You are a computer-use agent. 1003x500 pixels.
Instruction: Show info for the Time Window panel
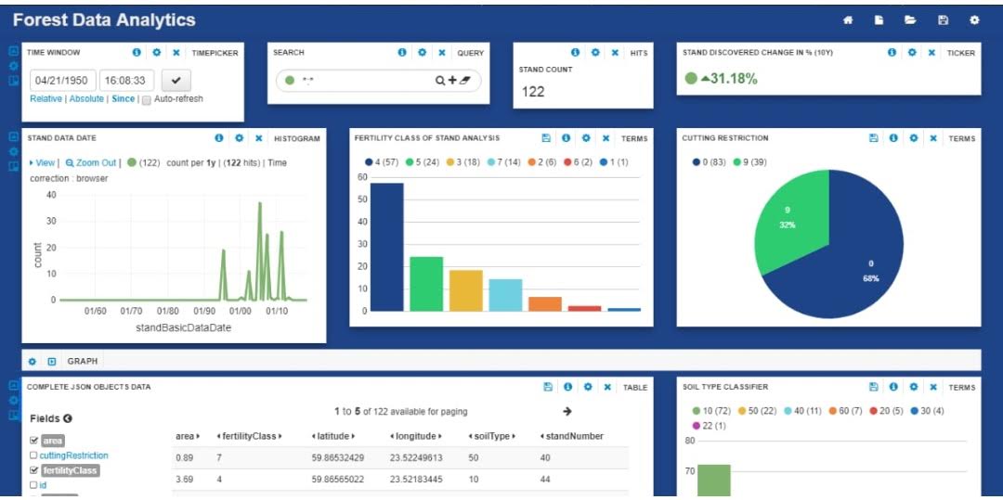[x=137, y=52]
